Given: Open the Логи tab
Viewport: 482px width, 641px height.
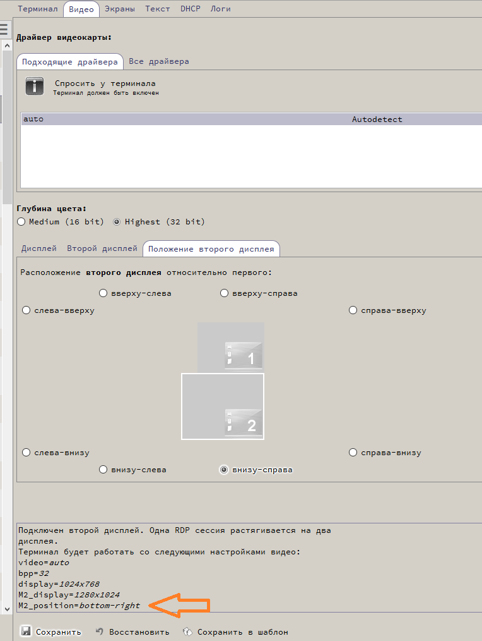Looking at the screenshot, I should tap(220, 9).
